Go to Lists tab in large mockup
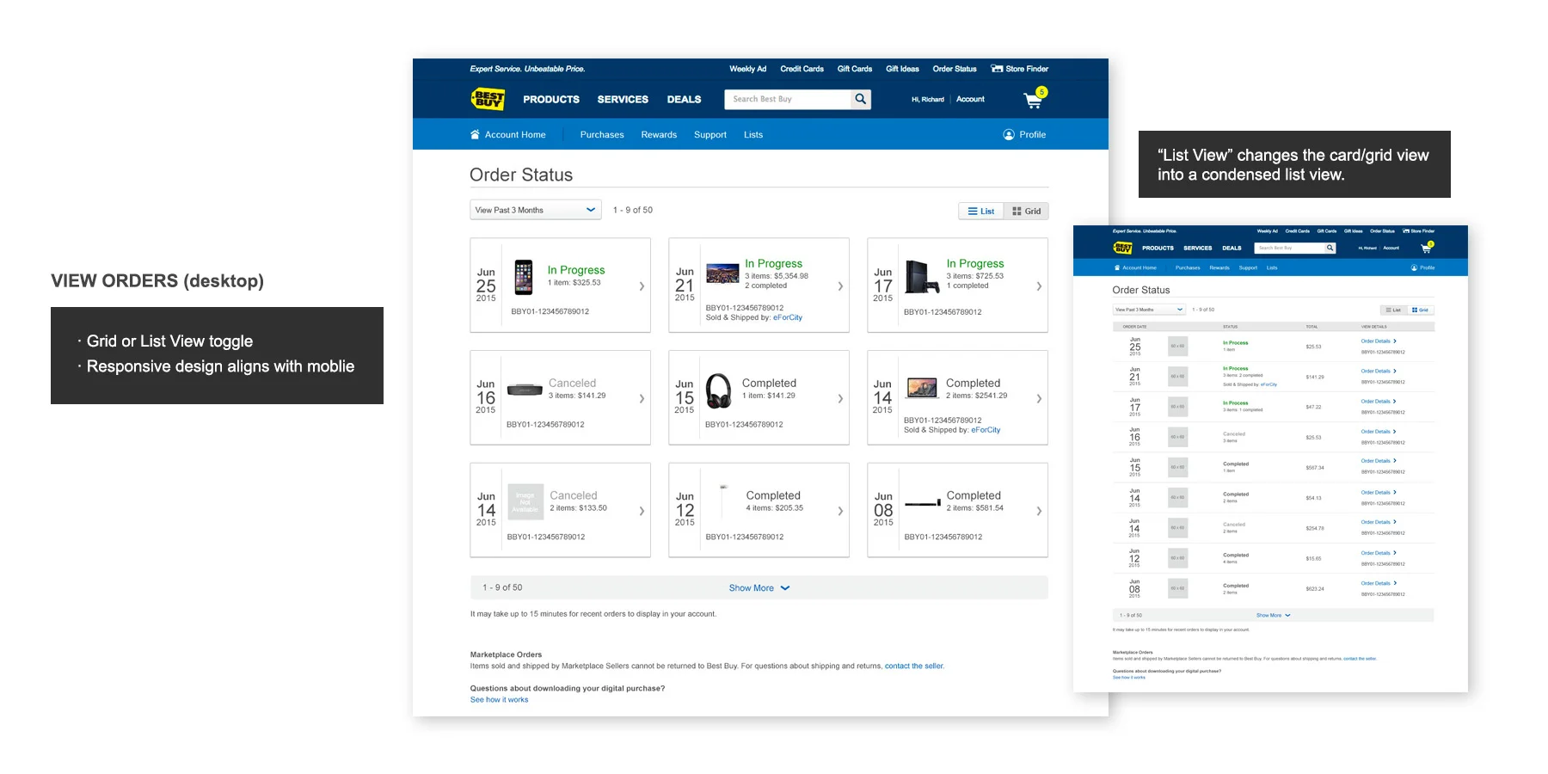The image size is (1548, 774). tap(753, 135)
